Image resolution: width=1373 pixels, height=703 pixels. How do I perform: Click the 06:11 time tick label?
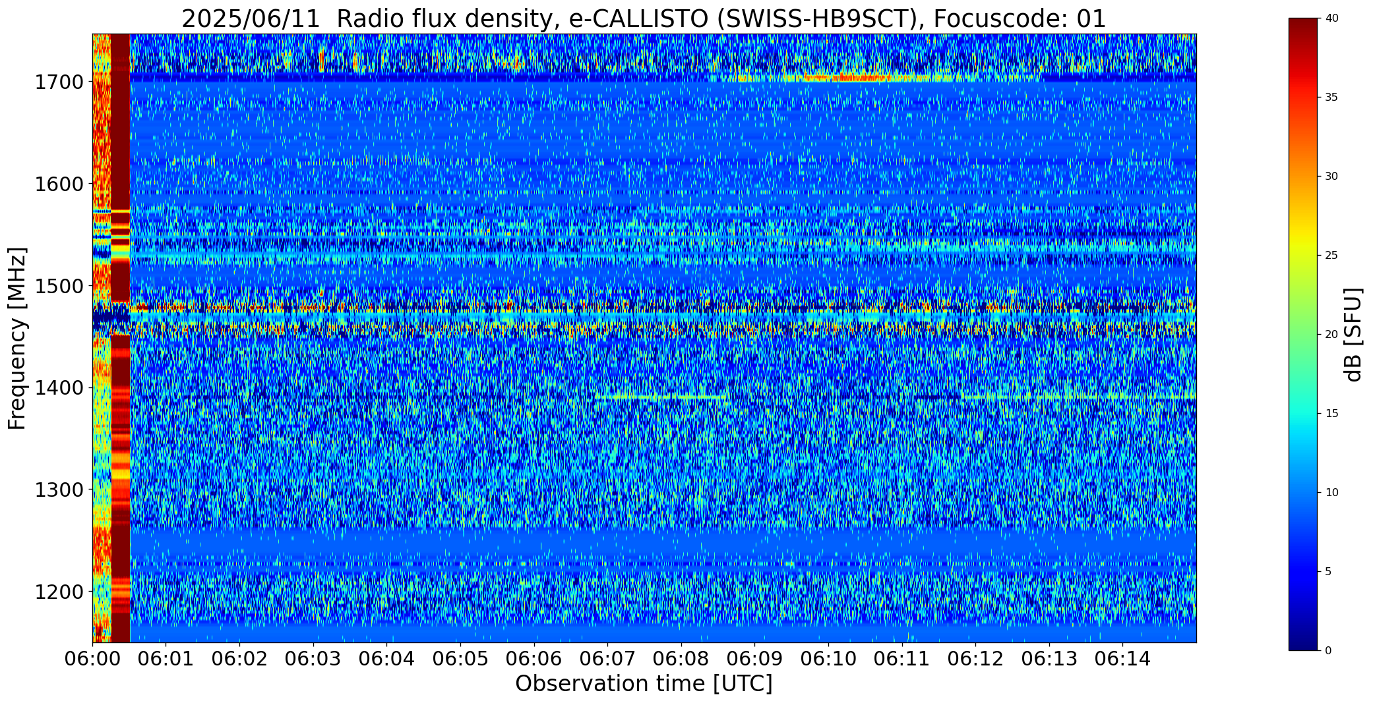click(x=902, y=659)
